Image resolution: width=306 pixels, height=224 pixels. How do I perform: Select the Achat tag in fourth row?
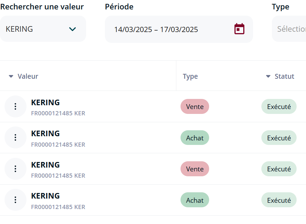coord(195,200)
